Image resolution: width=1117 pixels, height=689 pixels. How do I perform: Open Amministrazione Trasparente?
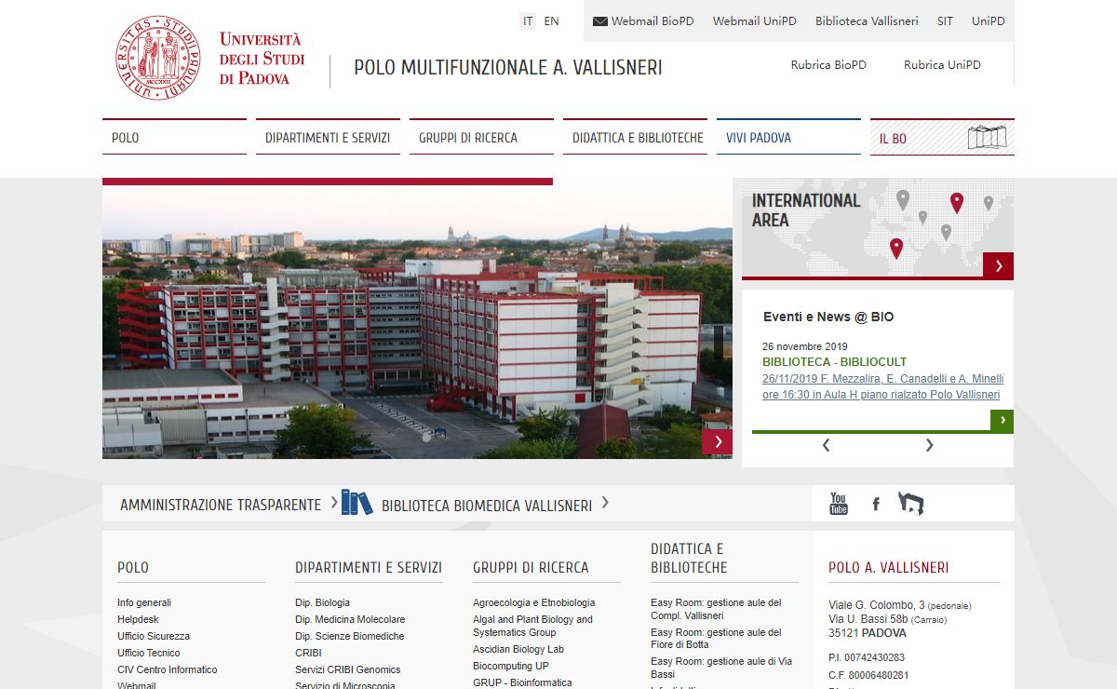tap(221, 505)
